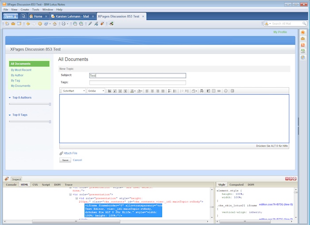Click the Top 0 Tags slider handle
This screenshot has width=310, height=225.
coord(50,122)
